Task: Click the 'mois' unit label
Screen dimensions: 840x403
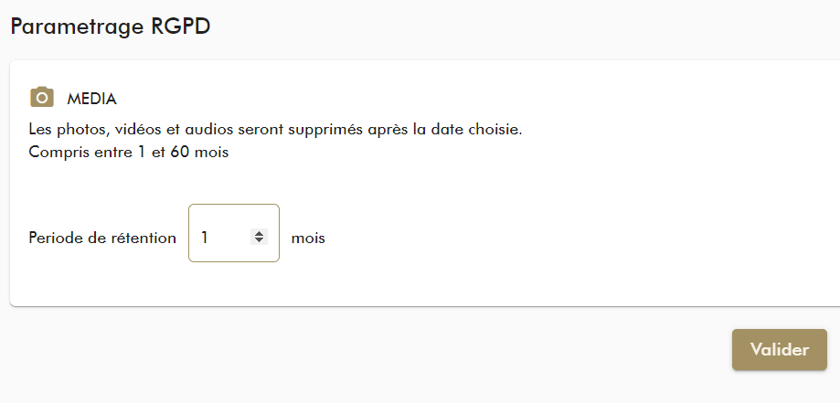Action: (x=308, y=238)
